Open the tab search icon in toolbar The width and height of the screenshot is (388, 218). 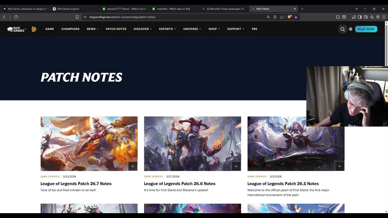pyautogui.click(x=344, y=17)
